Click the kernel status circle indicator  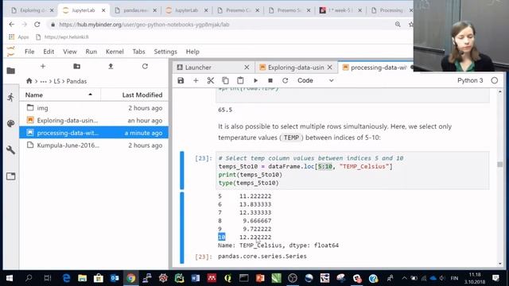coord(495,80)
